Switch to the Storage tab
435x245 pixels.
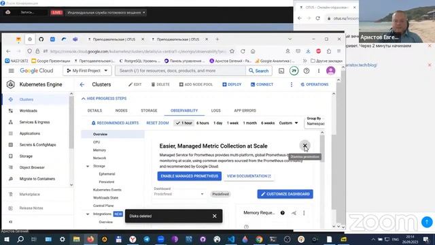click(149, 110)
